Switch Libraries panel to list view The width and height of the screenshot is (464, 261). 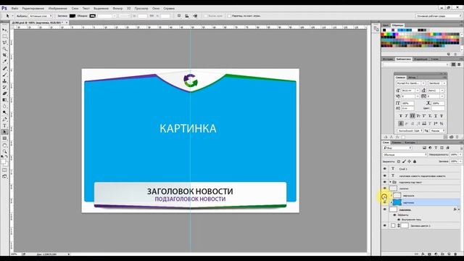(x=459, y=65)
